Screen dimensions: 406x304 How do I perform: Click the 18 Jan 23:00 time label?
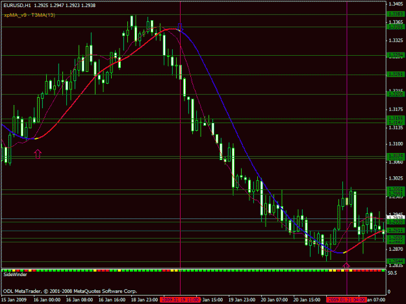tap(144, 300)
